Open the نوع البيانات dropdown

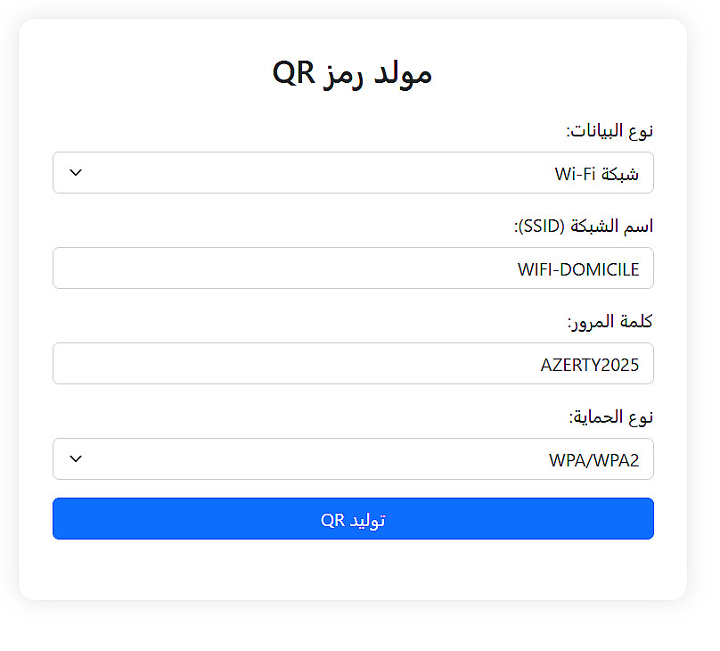pyautogui.click(x=353, y=172)
